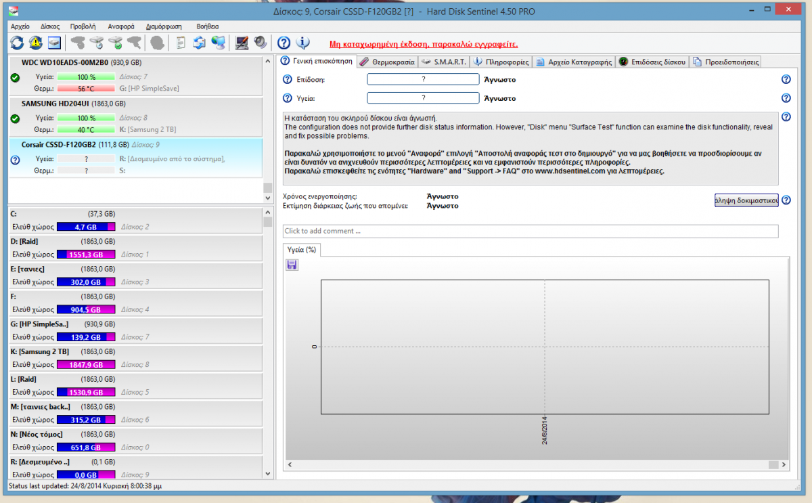812x503 pixels.
Task: Click the help icon left of Επίδοση
Action: (287, 79)
